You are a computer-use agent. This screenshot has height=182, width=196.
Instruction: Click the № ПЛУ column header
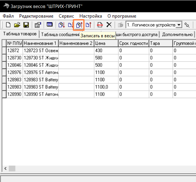[x=14, y=43]
